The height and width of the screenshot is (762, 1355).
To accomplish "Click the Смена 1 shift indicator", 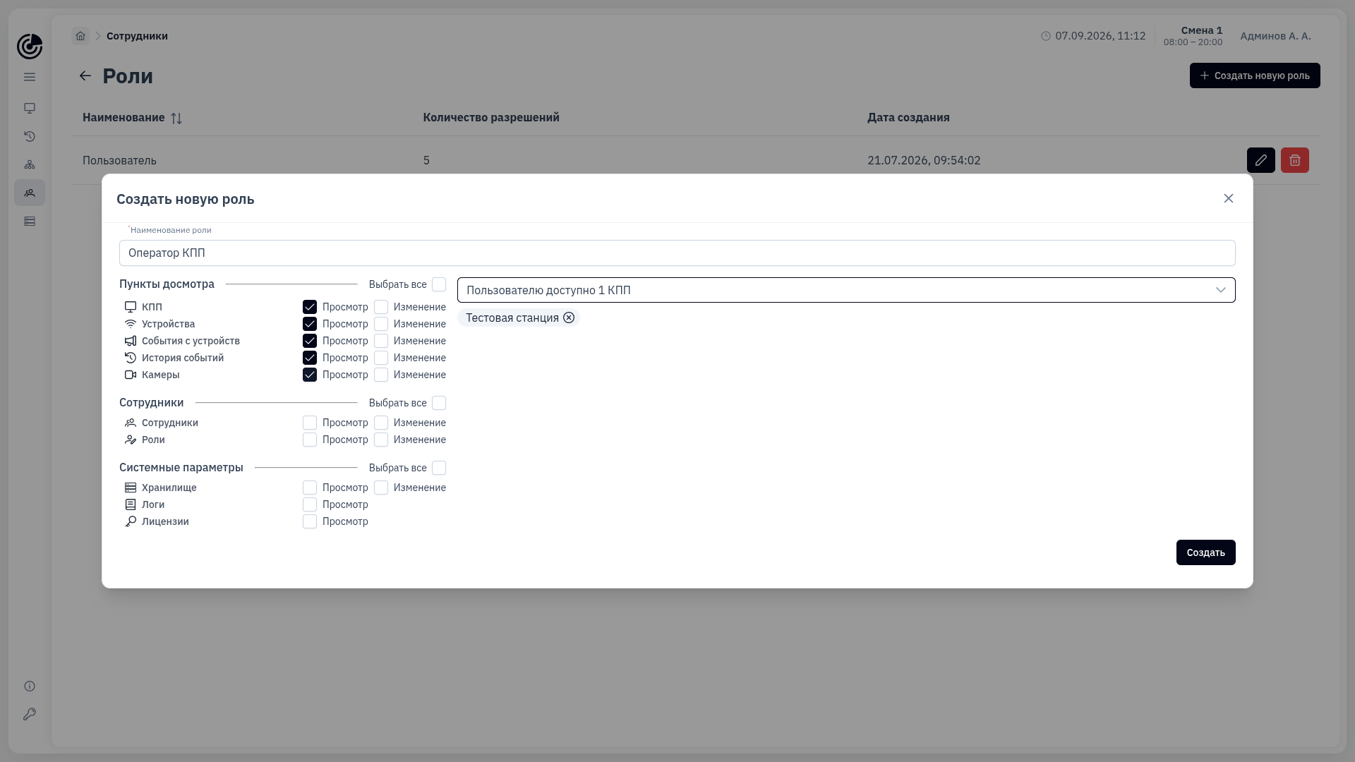I will (x=1193, y=36).
